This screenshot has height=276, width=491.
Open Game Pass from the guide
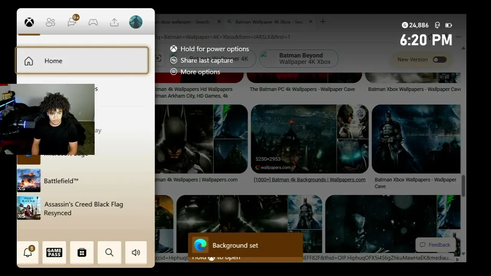point(54,253)
